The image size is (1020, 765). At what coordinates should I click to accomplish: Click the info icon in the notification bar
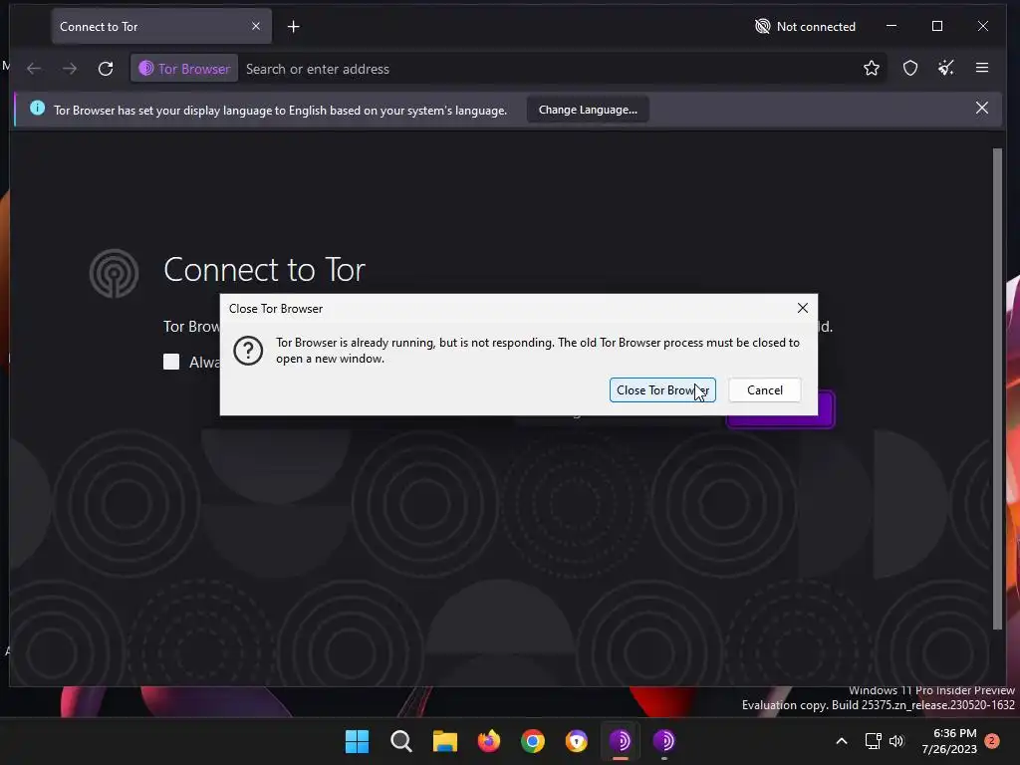click(x=38, y=108)
